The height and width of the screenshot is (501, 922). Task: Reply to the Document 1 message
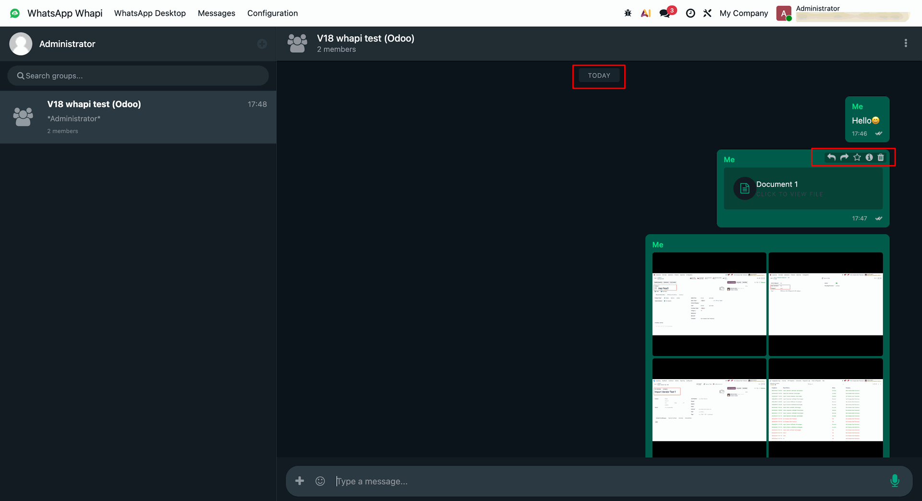[831, 157]
